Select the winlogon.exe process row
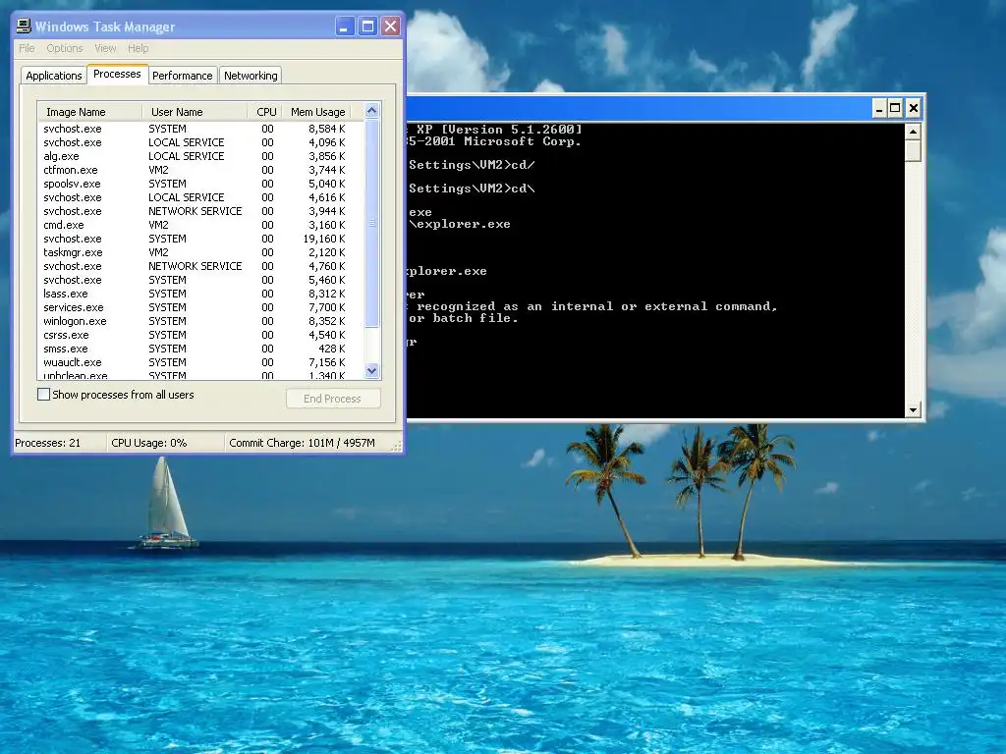The width and height of the screenshot is (1006, 754). point(200,321)
